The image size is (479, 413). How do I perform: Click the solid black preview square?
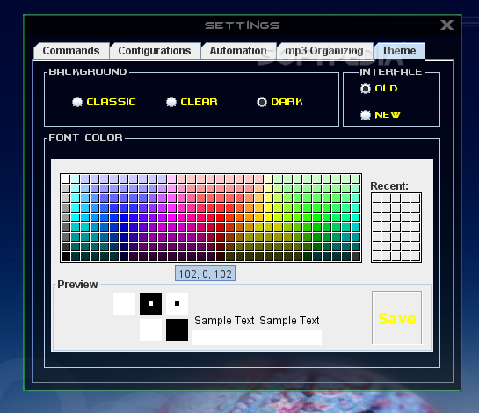[x=177, y=330]
